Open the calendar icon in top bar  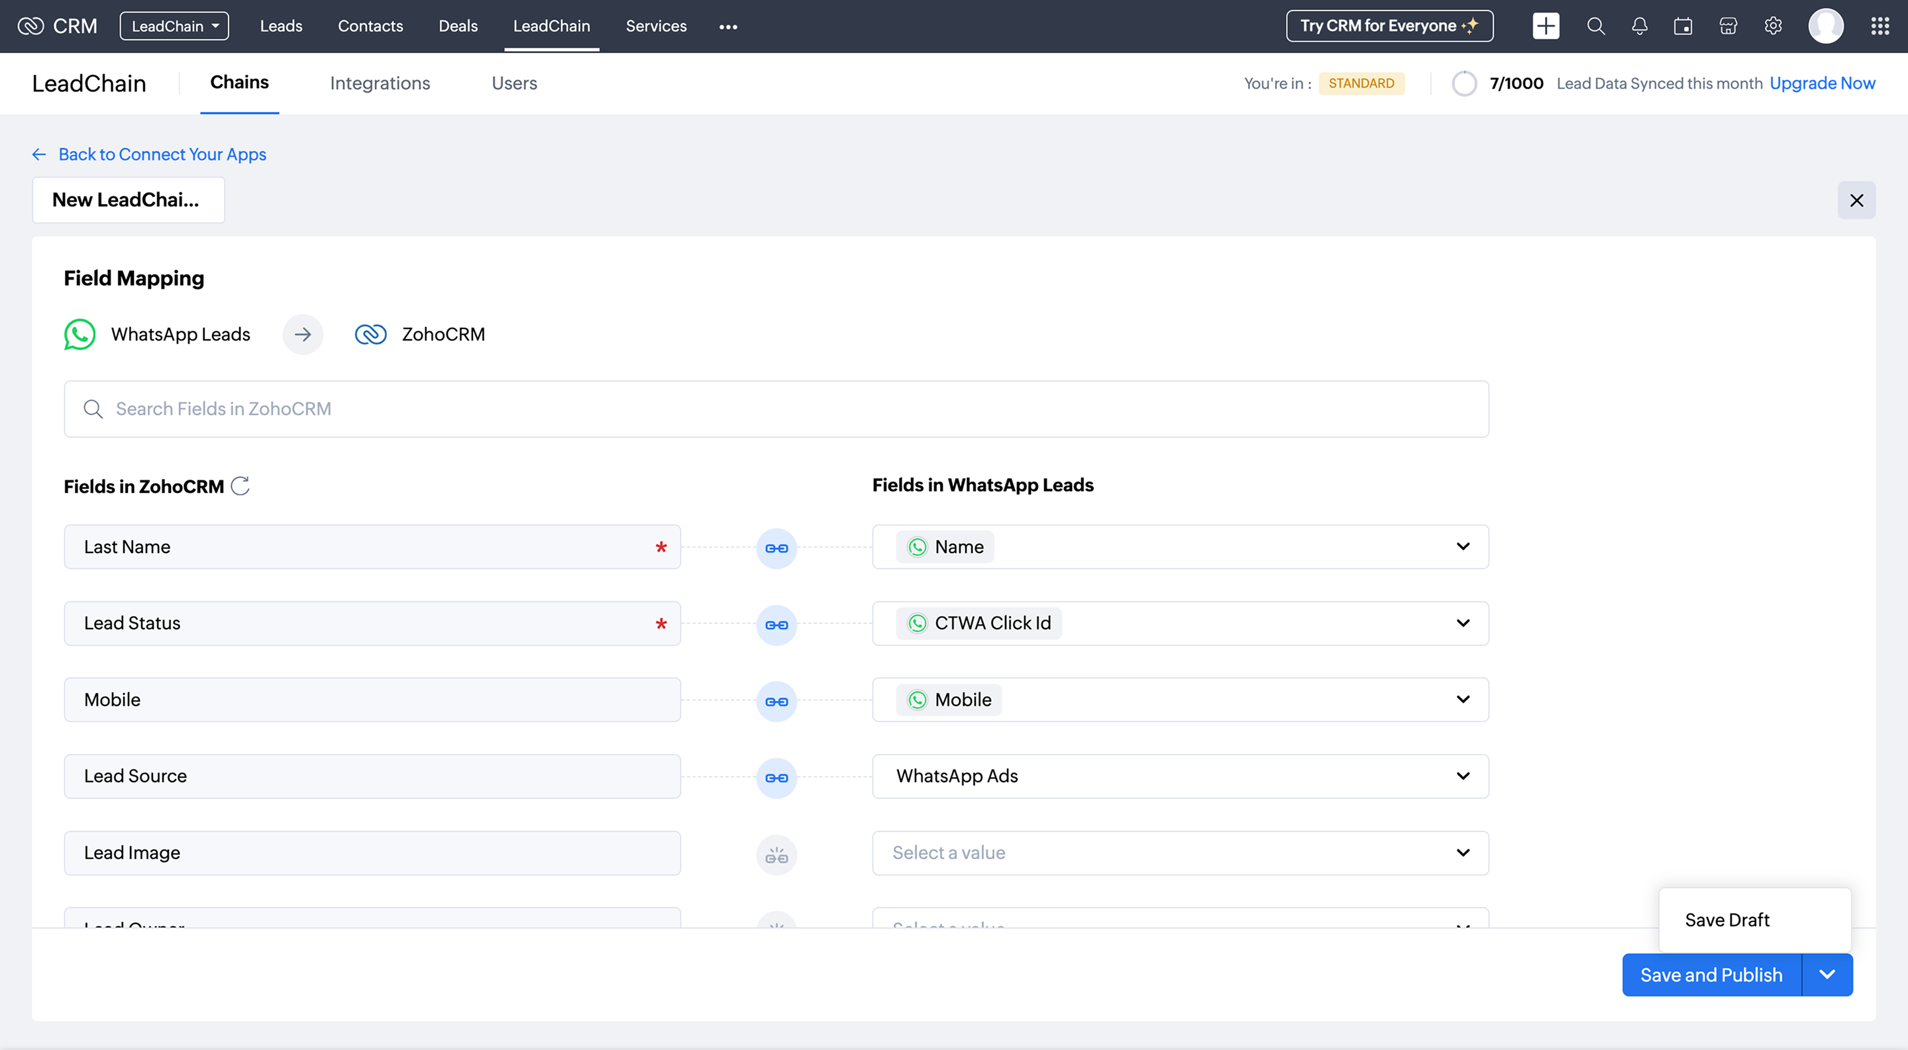[x=1683, y=26]
